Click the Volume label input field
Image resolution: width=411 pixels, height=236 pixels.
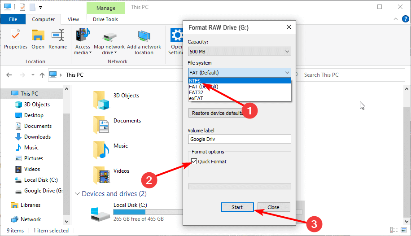(239, 139)
